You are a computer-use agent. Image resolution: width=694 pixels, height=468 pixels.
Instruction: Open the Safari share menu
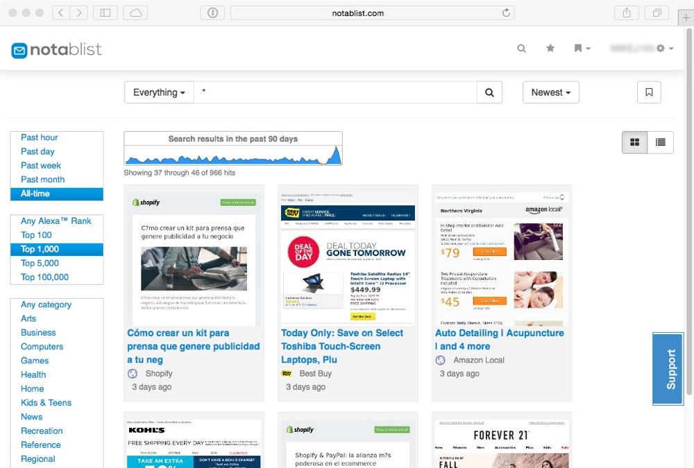click(627, 12)
